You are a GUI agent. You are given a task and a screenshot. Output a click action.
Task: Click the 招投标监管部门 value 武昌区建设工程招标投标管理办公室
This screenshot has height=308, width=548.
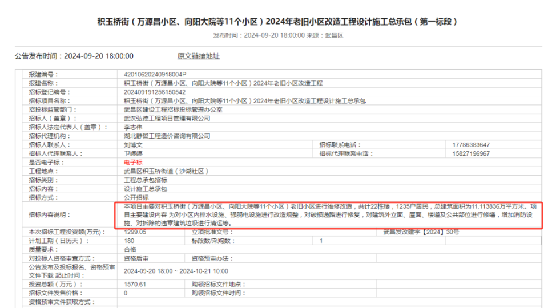173,110
